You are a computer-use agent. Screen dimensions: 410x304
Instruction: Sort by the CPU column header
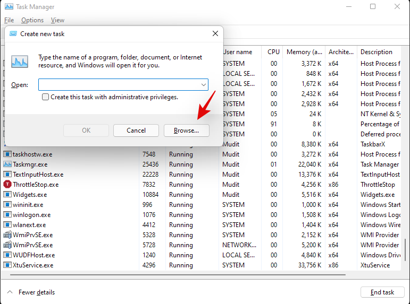273,52
